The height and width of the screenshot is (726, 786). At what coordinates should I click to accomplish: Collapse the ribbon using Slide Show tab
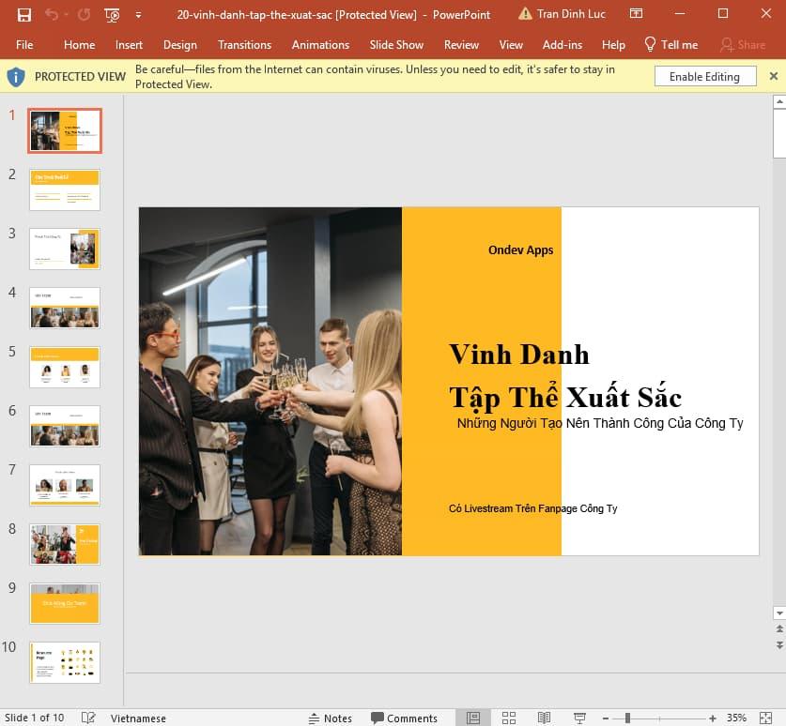pos(396,44)
